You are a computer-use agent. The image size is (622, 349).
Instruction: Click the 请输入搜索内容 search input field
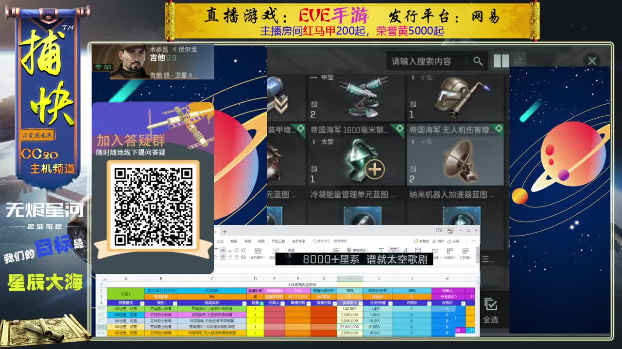pos(421,61)
